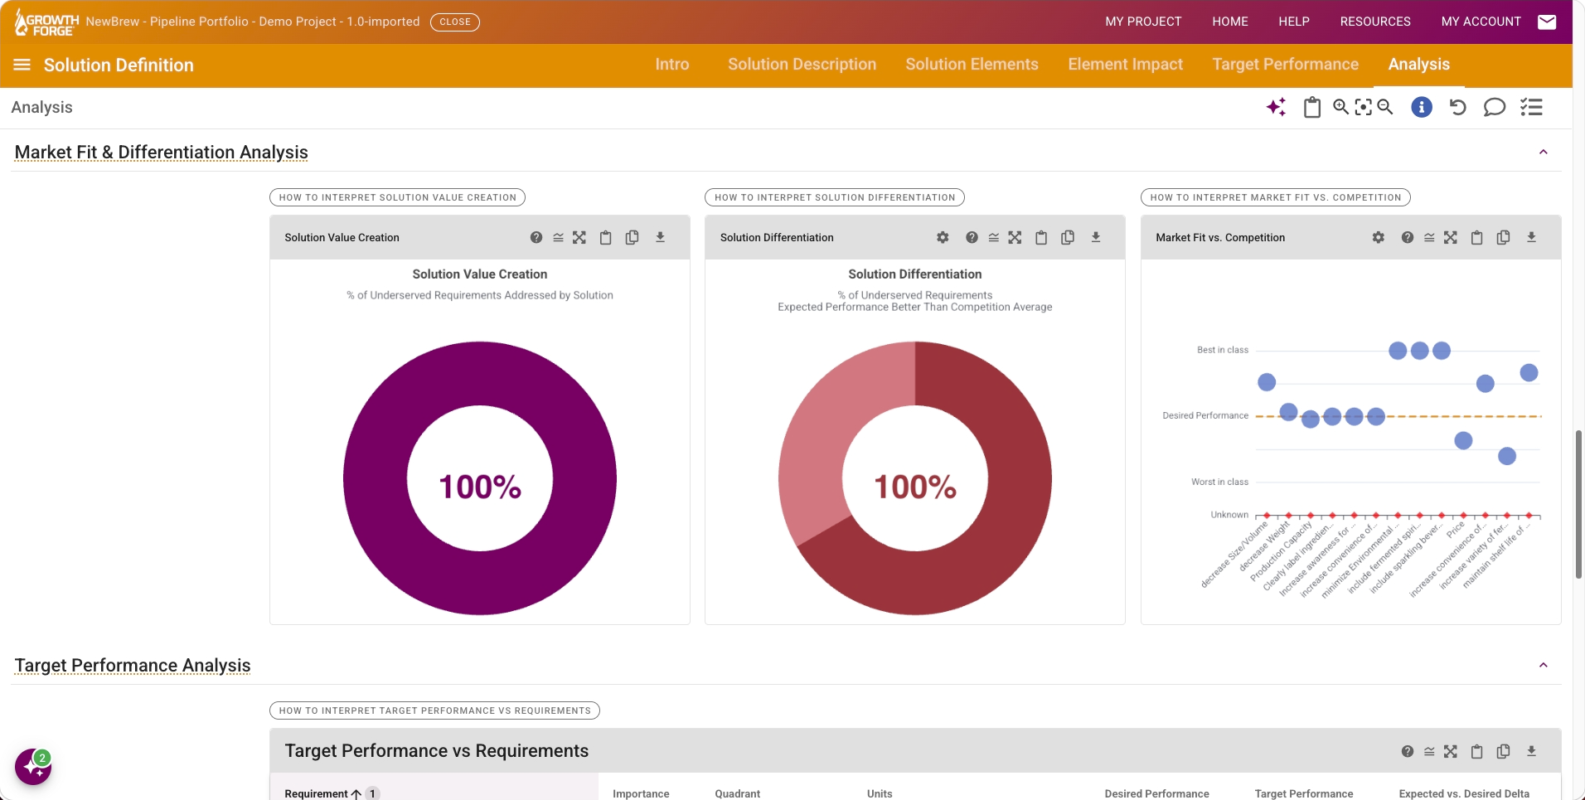Copy the Market Fit vs. Competition chart
1585x800 pixels.
pos(1504,238)
